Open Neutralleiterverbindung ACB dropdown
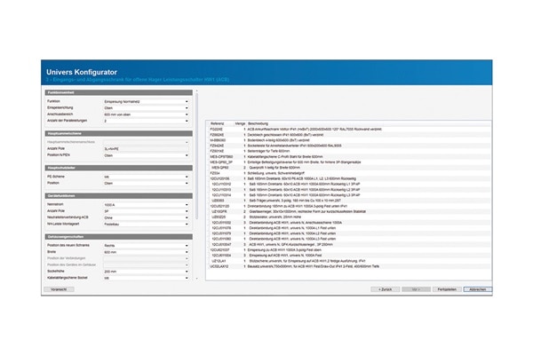 [146, 218]
